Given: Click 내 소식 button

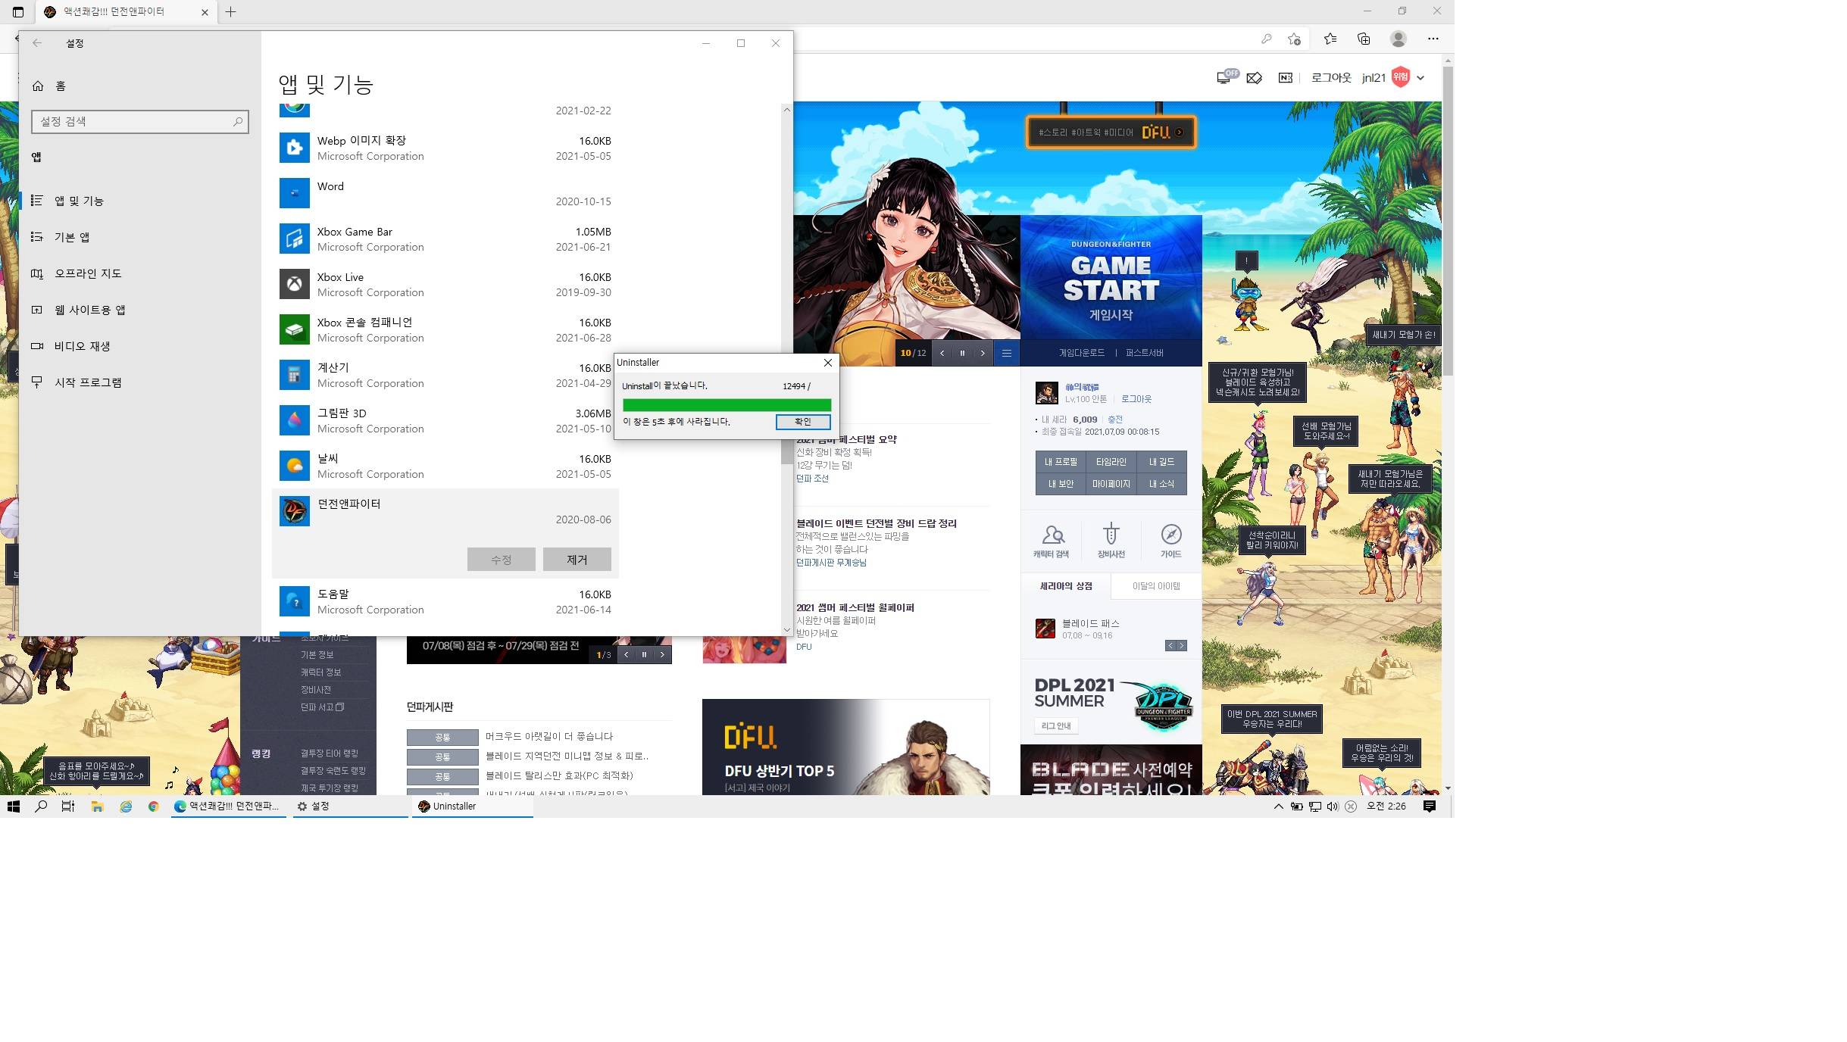Looking at the screenshot, I should 1161,484.
